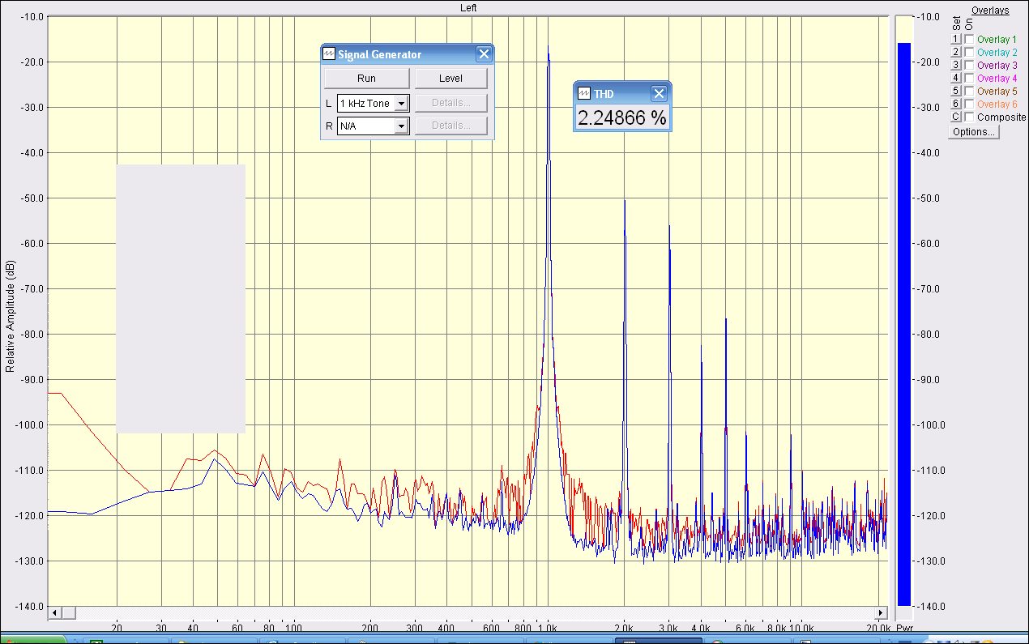Image resolution: width=1029 pixels, height=644 pixels.
Task: Toggle the Overlay 5 checkbox
Action: pos(969,91)
